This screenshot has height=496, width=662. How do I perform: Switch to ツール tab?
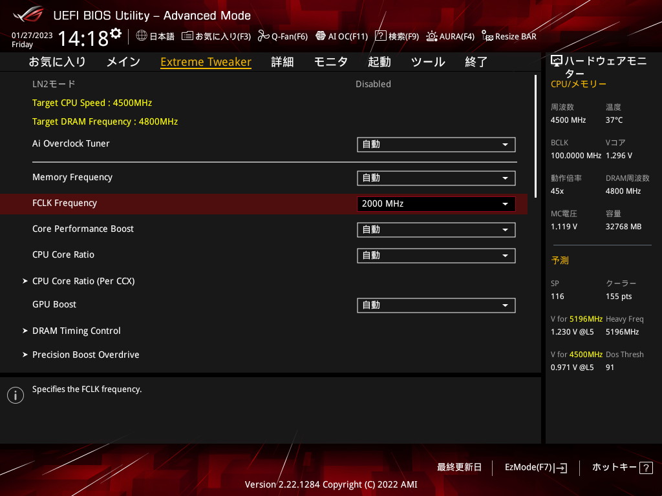428,62
